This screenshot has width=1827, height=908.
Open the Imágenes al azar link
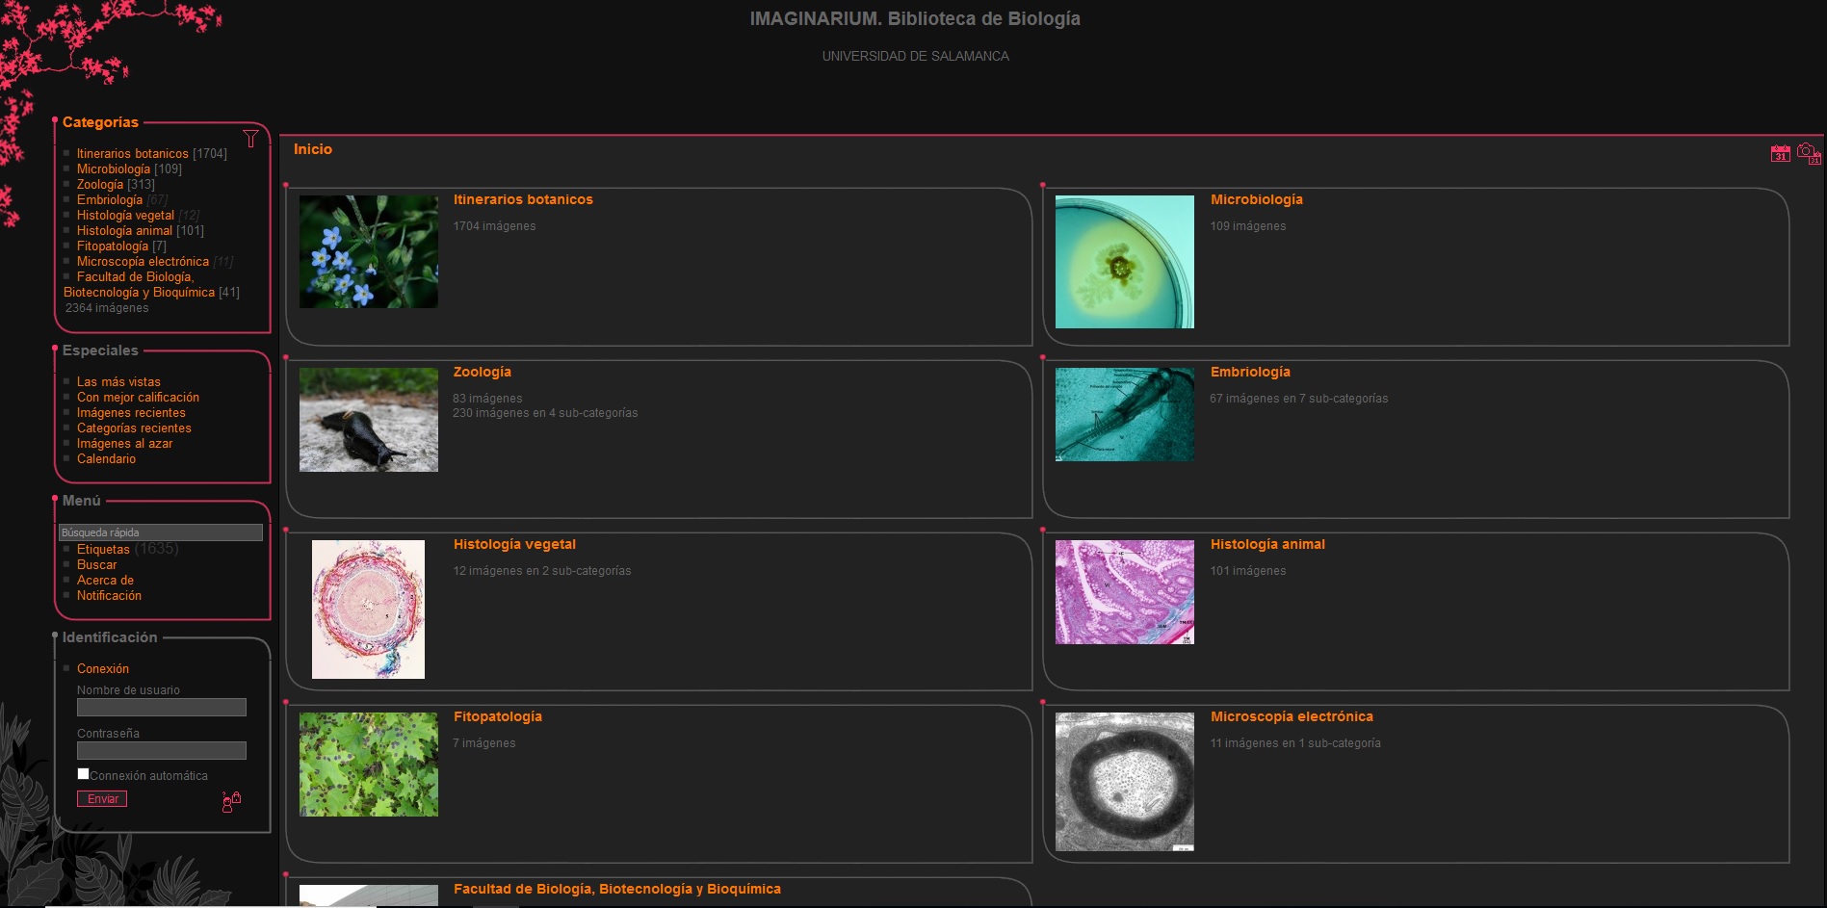pyautogui.click(x=124, y=444)
